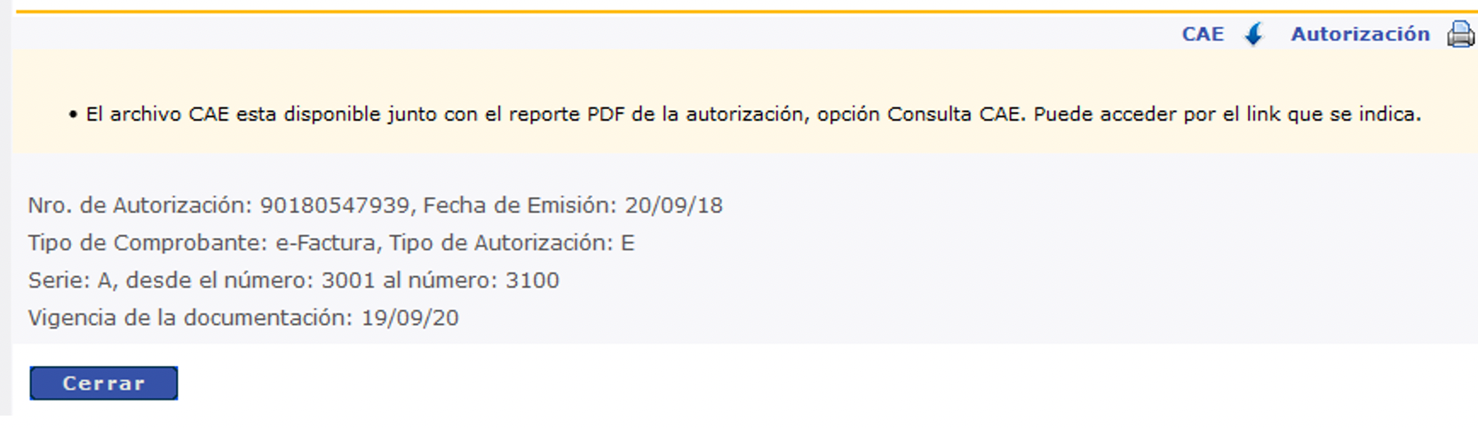1478x428 pixels.
Task: Click the e-Factura voucher type text
Action: tap(328, 243)
